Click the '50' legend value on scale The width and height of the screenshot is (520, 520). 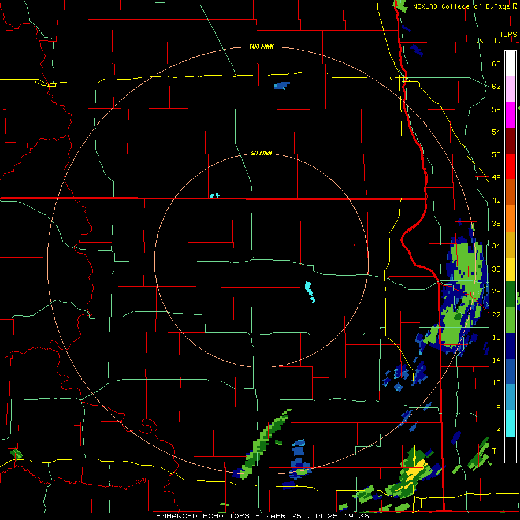pos(496,155)
